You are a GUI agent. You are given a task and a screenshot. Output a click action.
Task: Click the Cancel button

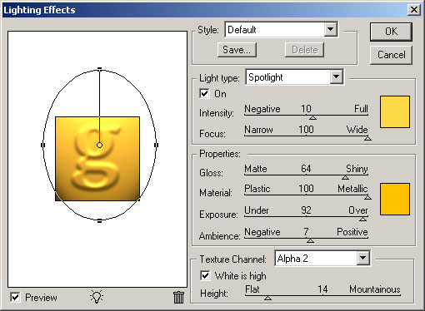[391, 55]
